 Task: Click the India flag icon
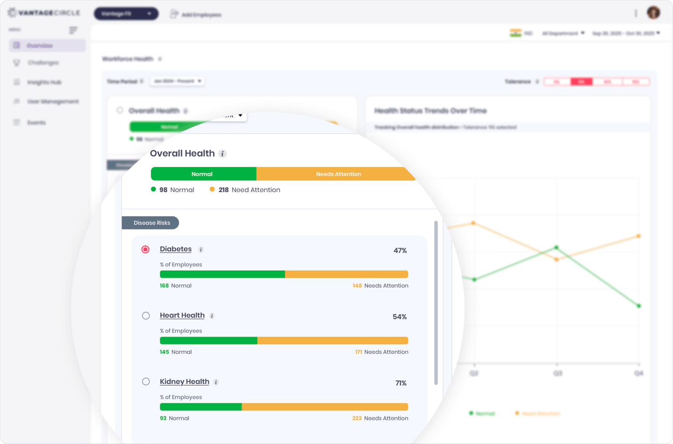click(x=515, y=33)
